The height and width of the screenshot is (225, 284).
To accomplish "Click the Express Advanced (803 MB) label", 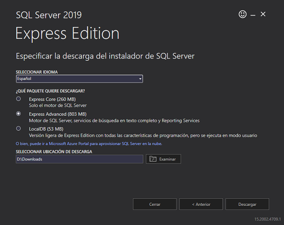I will pyautogui.click(x=58, y=114).
